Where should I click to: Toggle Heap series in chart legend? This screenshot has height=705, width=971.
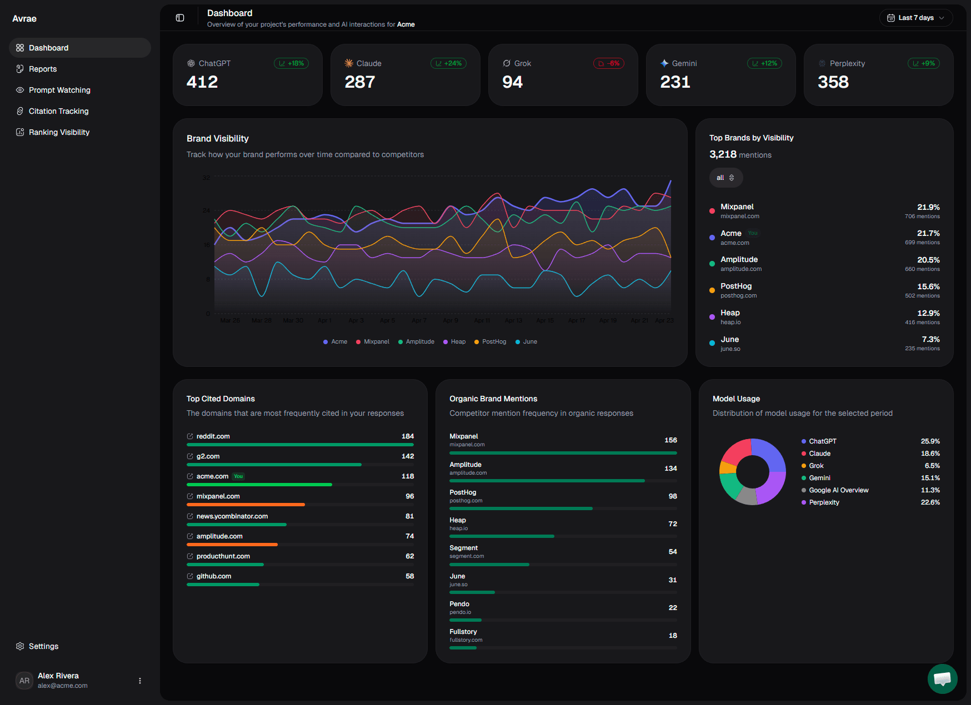454,341
